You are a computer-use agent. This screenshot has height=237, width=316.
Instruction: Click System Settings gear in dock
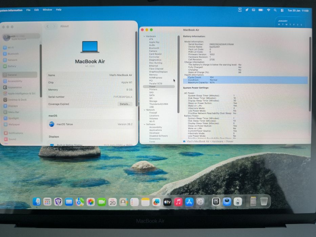(x=200, y=202)
